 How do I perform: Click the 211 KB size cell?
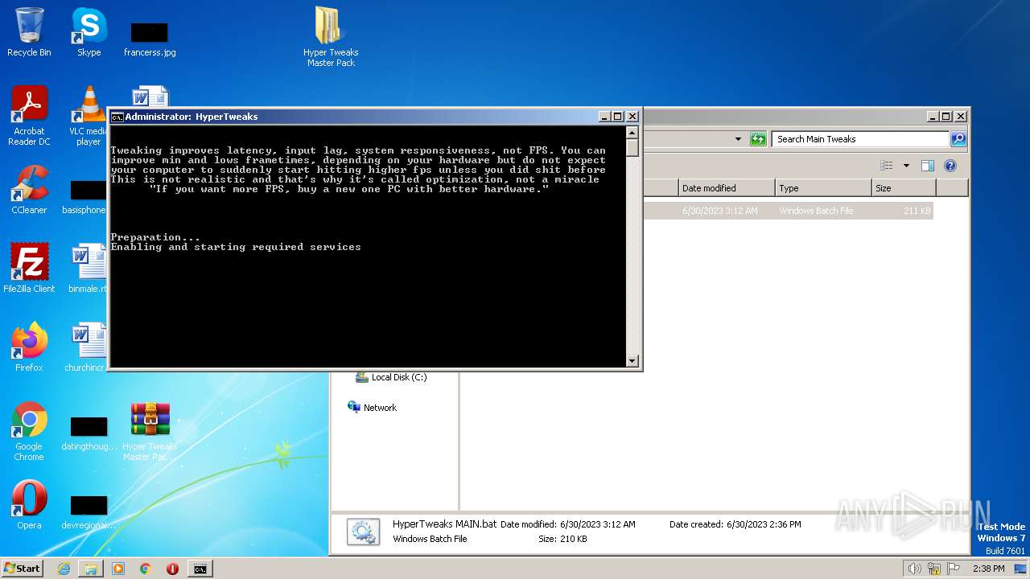coord(917,211)
